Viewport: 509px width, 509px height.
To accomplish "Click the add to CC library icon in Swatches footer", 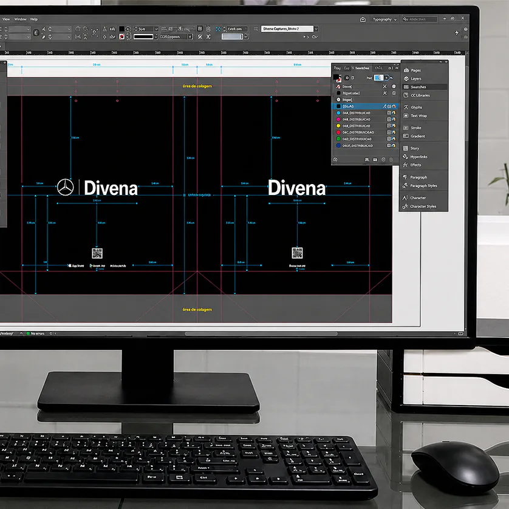I will click(335, 160).
